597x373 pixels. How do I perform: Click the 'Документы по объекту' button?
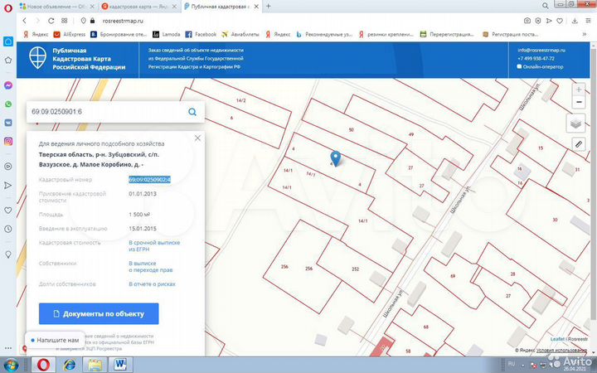pyautogui.click(x=99, y=314)
